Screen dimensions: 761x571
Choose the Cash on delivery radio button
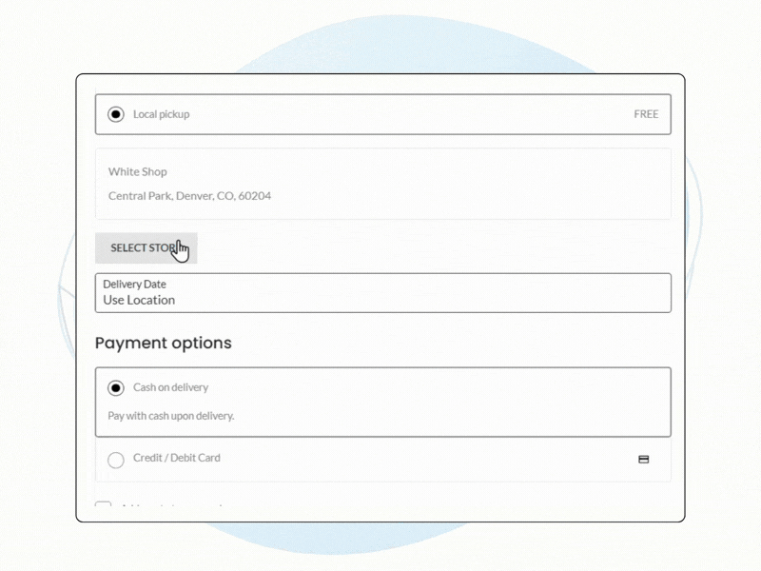pos(116,388)
